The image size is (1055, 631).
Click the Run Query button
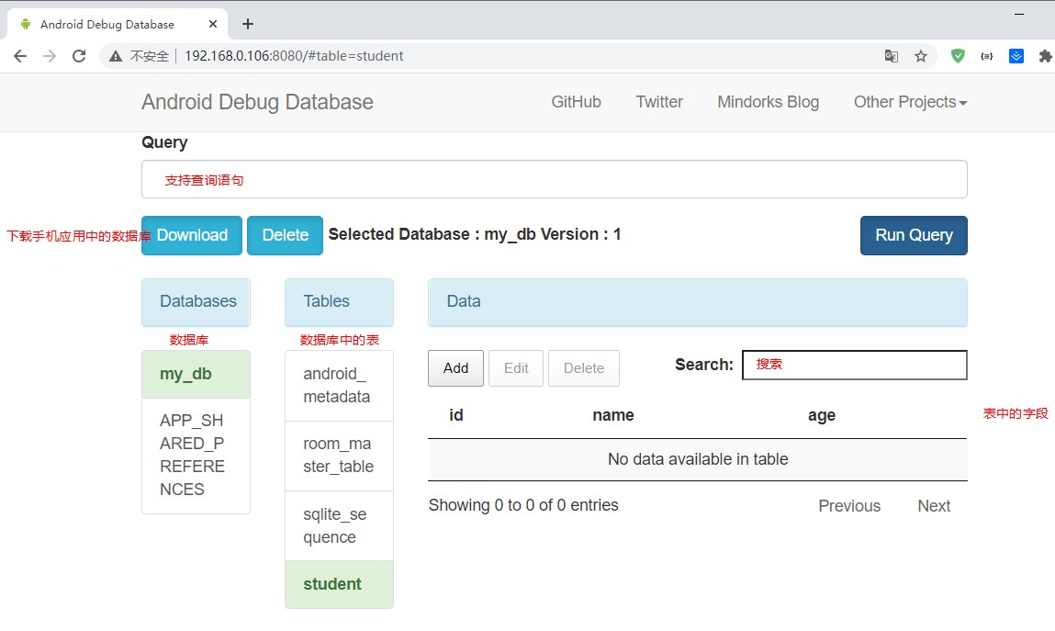(x=914, y=235)
